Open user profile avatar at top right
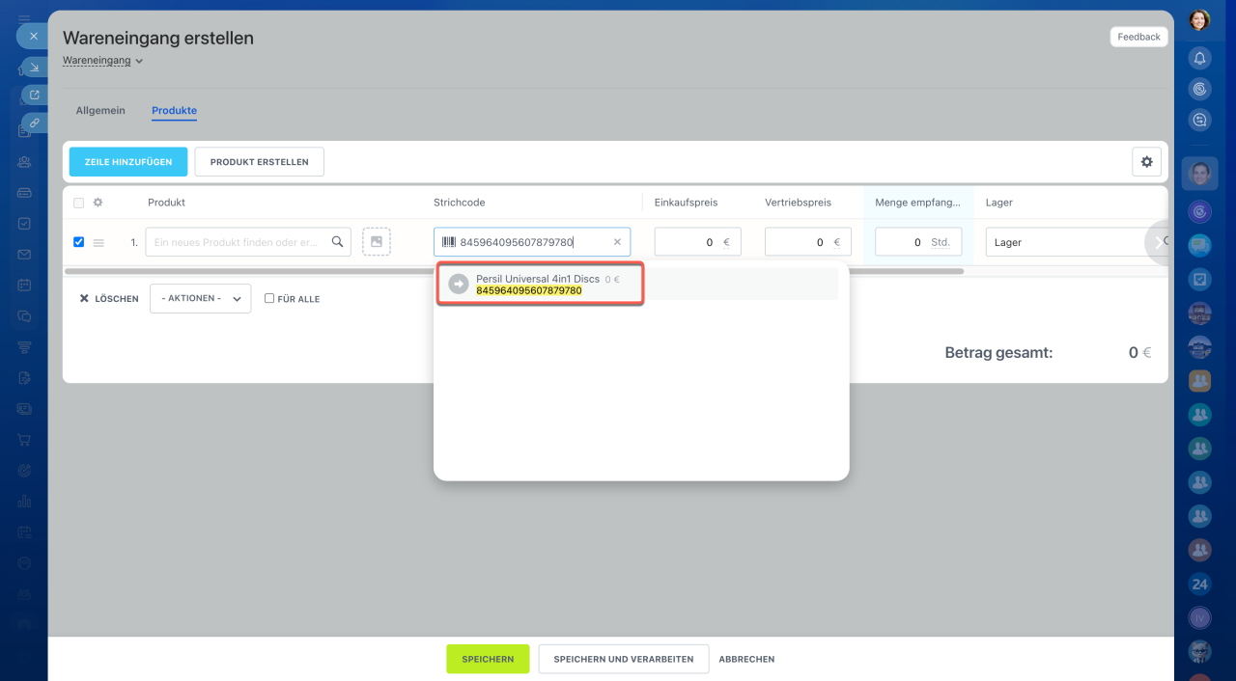Screen dimensions: 1236x681 point(1199,20)
